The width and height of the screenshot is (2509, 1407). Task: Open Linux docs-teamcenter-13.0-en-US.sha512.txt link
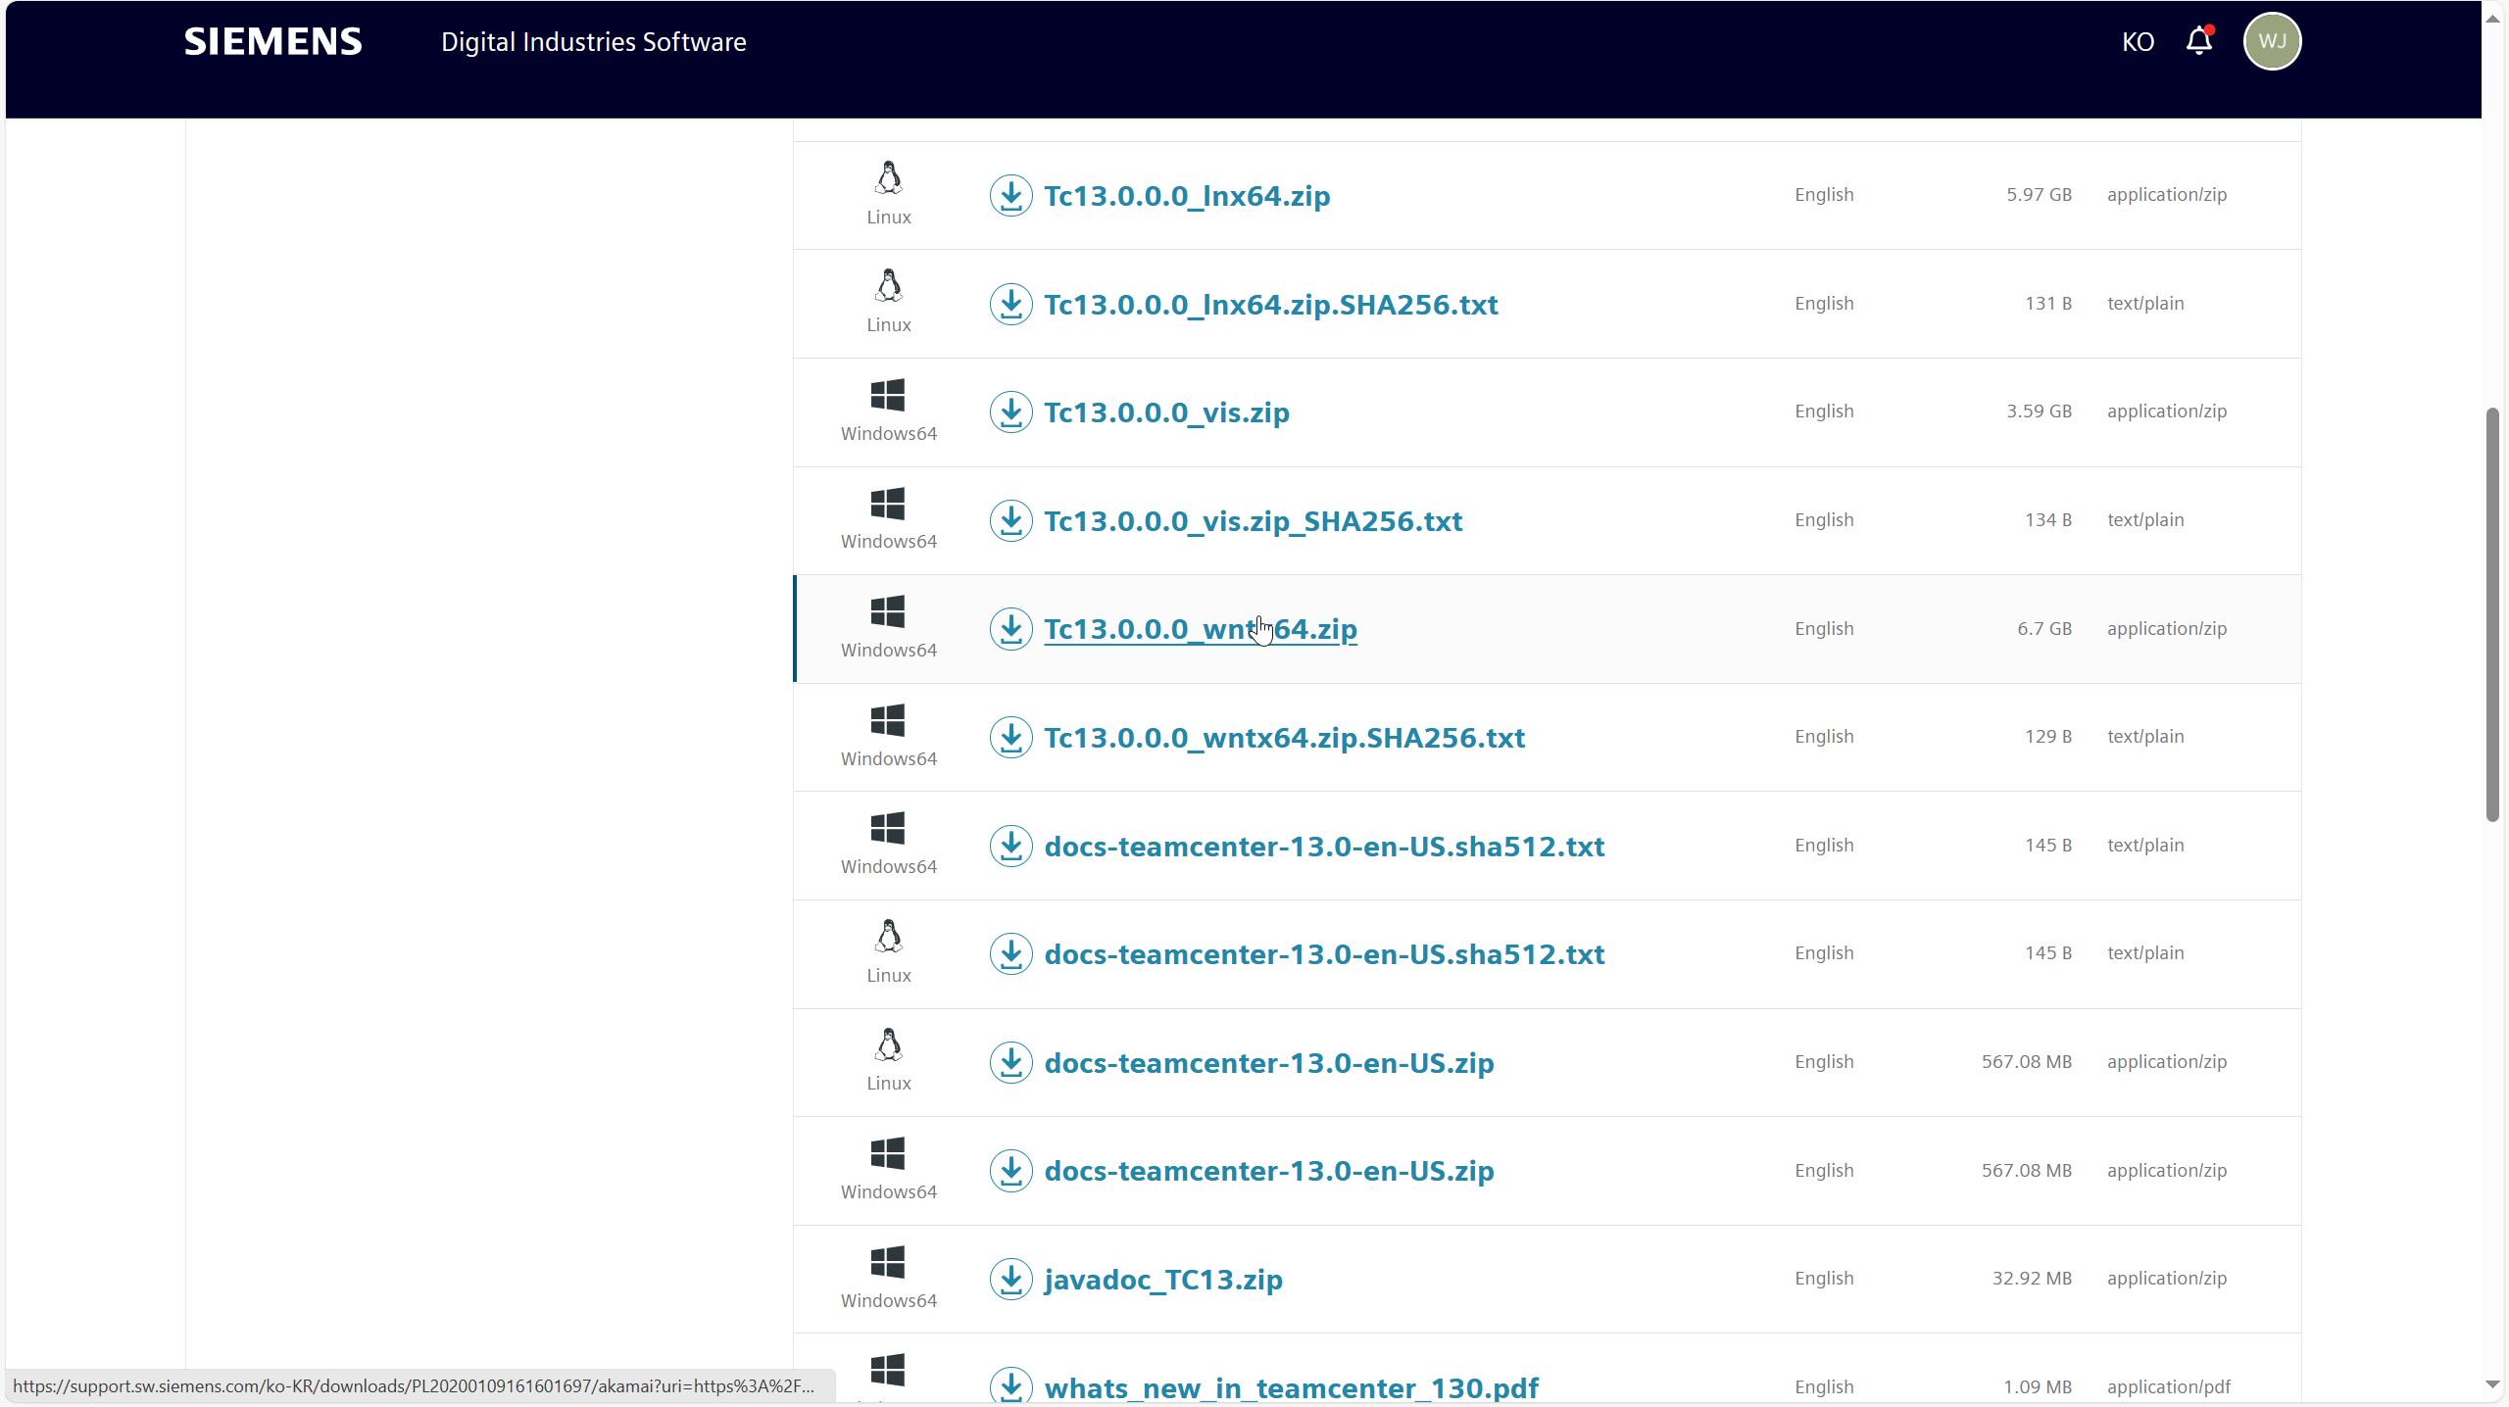pos(1323,954)
